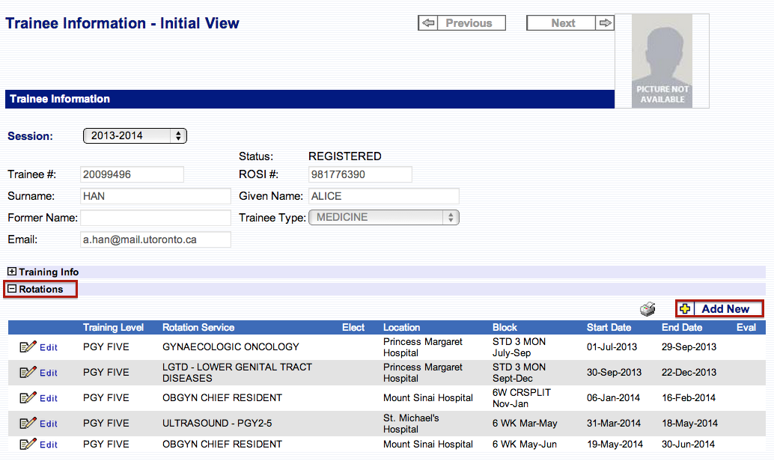Expand the Training Info section
The height and width of the screenshot is (461, 774).
[12, 272]
